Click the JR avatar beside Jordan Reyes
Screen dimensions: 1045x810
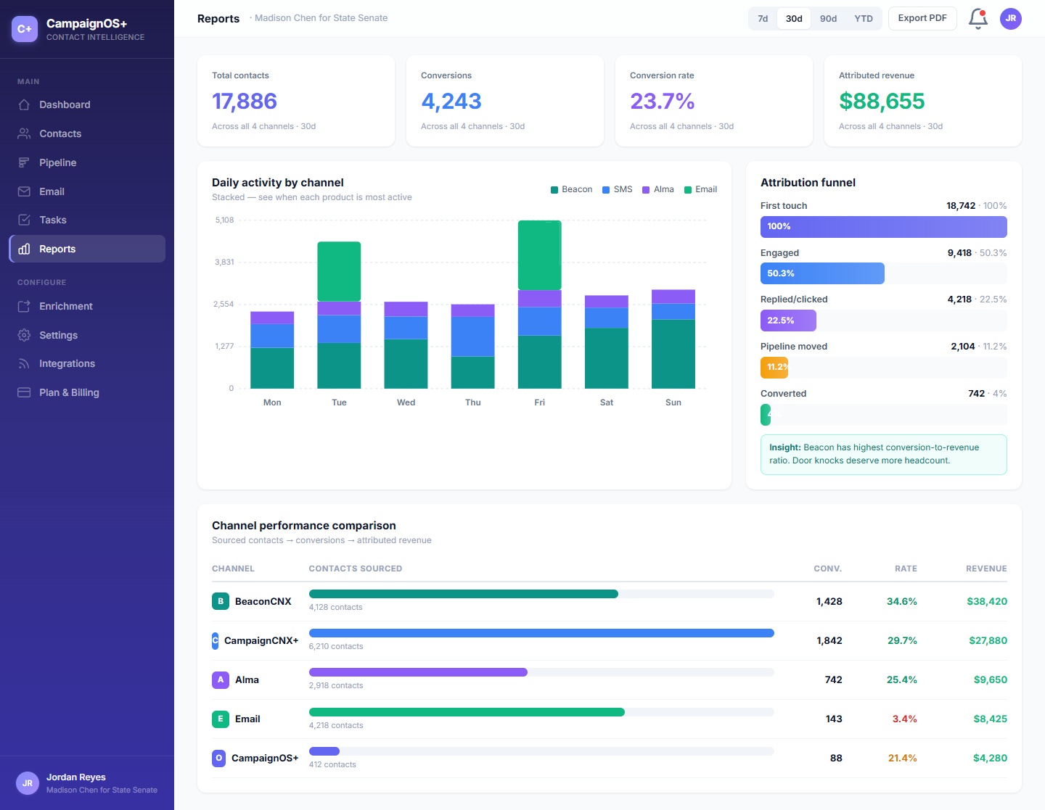click(x=28, y=783)
